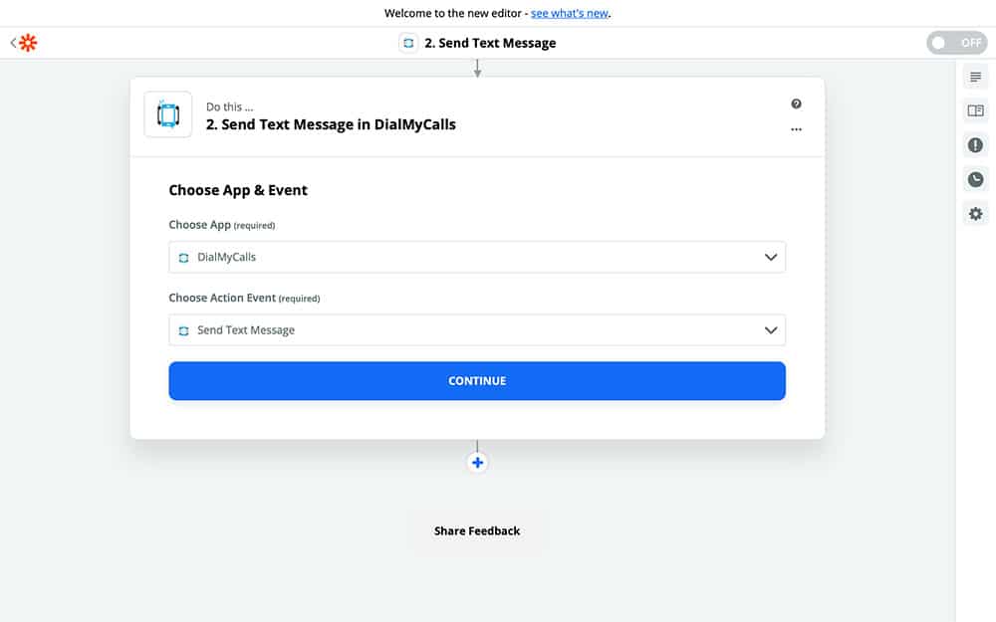Toggle the Zap ON/OFF switch
This screenshot has height=622, width=996.
click(x=956, y=43)
